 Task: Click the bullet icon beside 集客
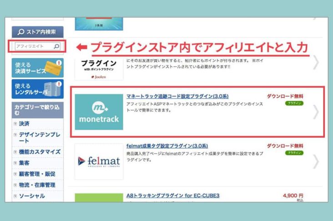15,163
